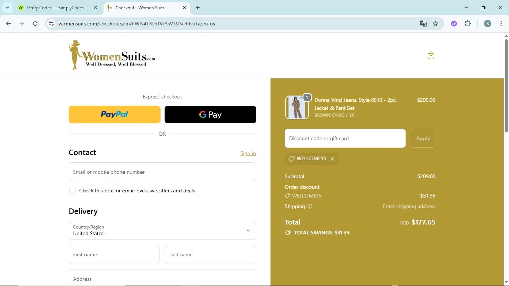Image resolution: width=509 pixels, height=286 pixels.
Task: Open the Chrome profile avatar
Action: (x=487, y=24)
